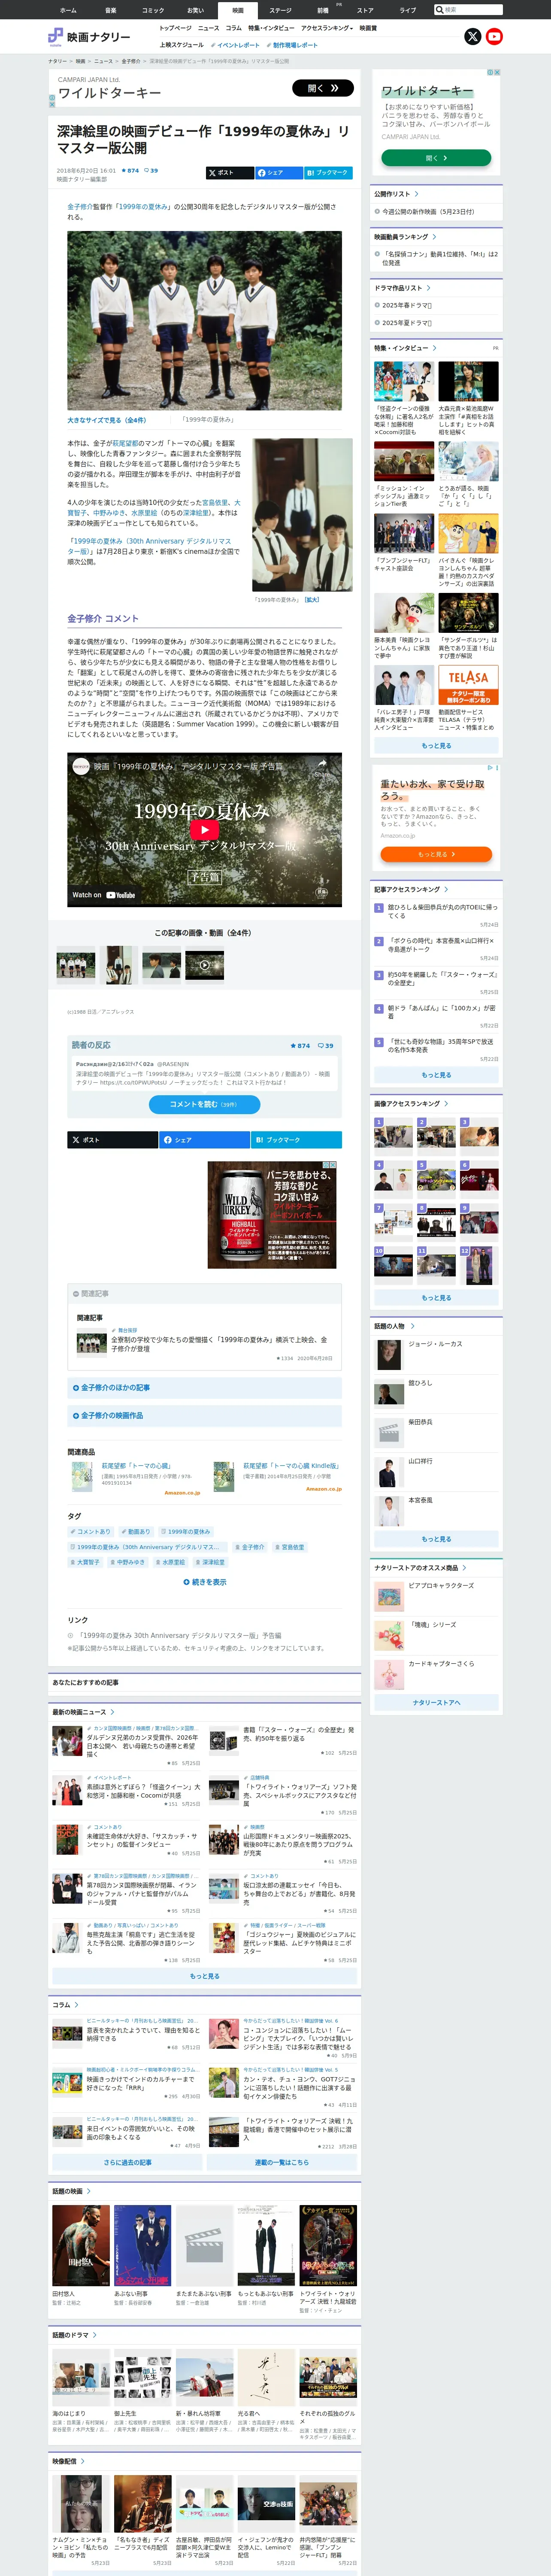The height and width of the screenshot is (2576, 551).
Task: Click the search magnifier icon
Action: click(x=439, y=10)
